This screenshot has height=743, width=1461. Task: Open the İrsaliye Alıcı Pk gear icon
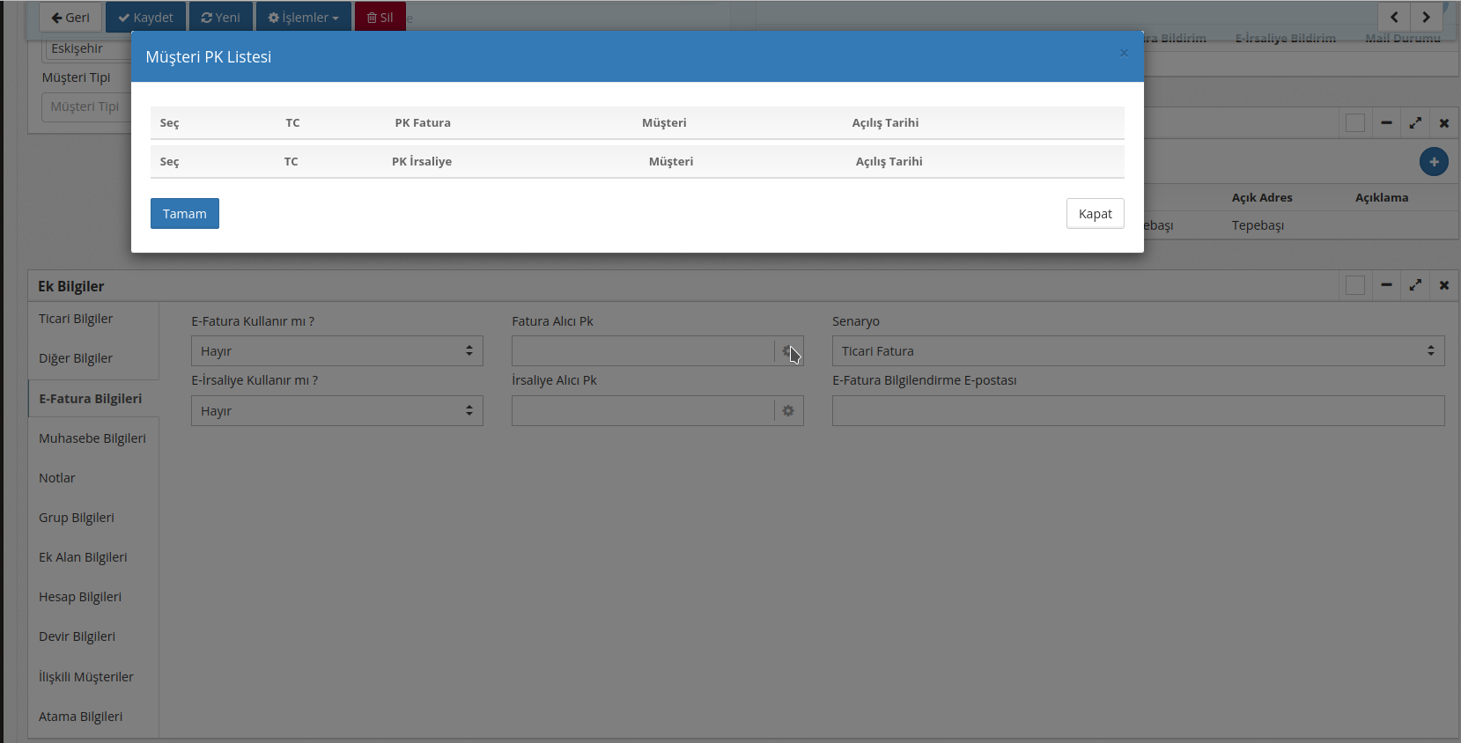[x=788, y=411]
